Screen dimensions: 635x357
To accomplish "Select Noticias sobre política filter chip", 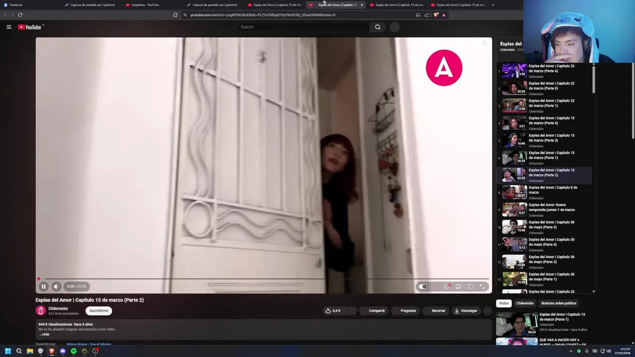I will (x=559, y=303).
